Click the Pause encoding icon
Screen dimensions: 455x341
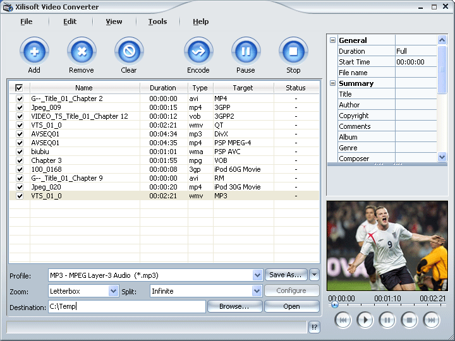tap(246, 51)
